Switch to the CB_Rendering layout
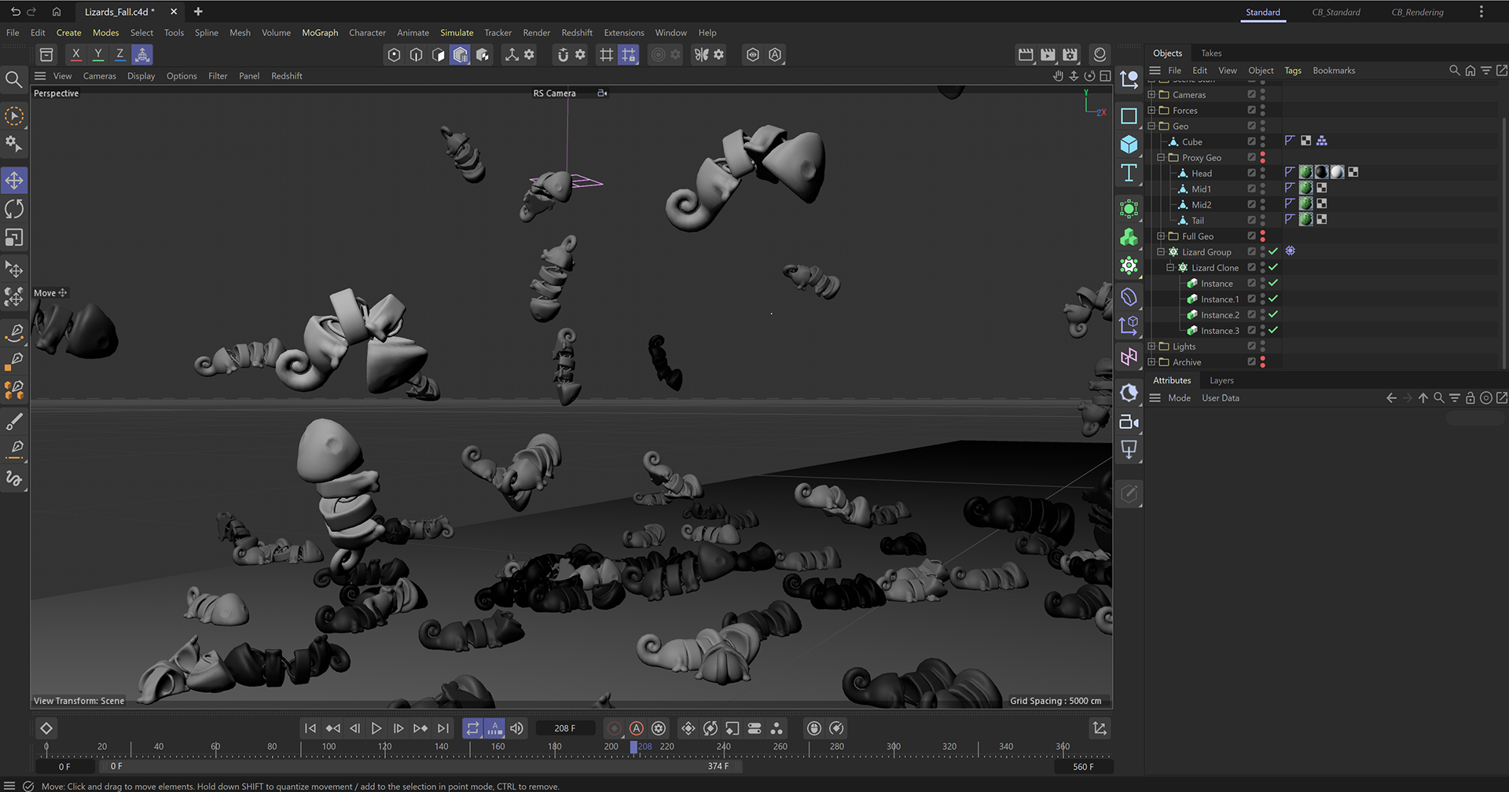The image size is (1509, 792). [x=1417, y=12]
